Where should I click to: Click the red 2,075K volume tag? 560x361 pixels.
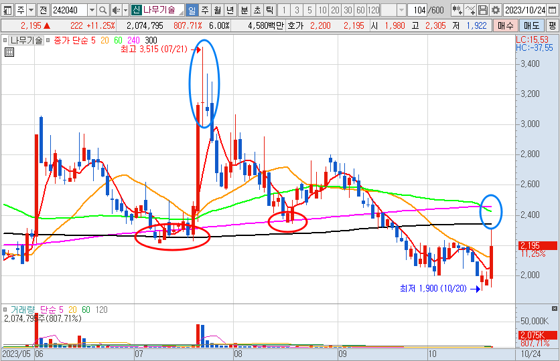pos(537,335)
